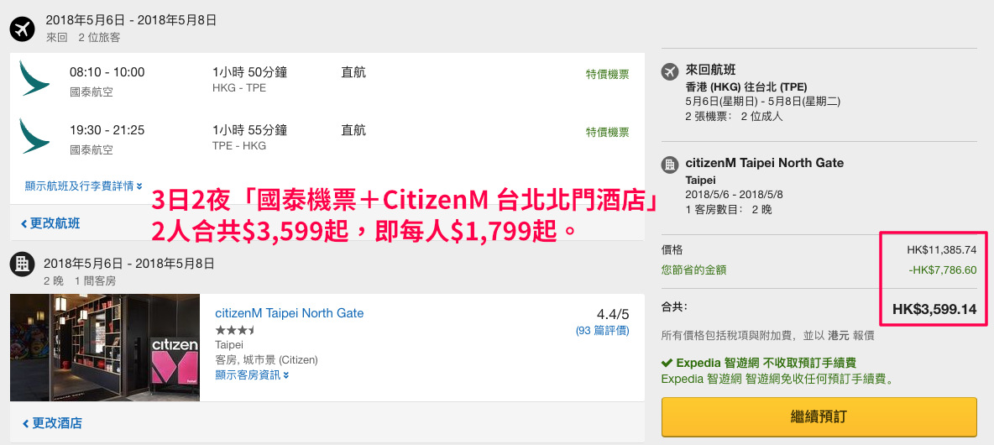Open 更改航班 to change flights
994x445 pixels.
pyautogui.click(x=50, y=223)
